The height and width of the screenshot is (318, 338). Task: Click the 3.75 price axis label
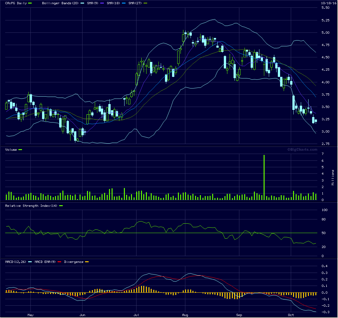[x=325, y=94]
